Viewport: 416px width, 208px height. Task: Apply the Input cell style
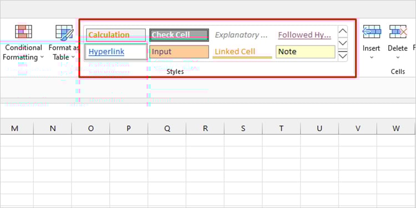(x=179, y=52)
